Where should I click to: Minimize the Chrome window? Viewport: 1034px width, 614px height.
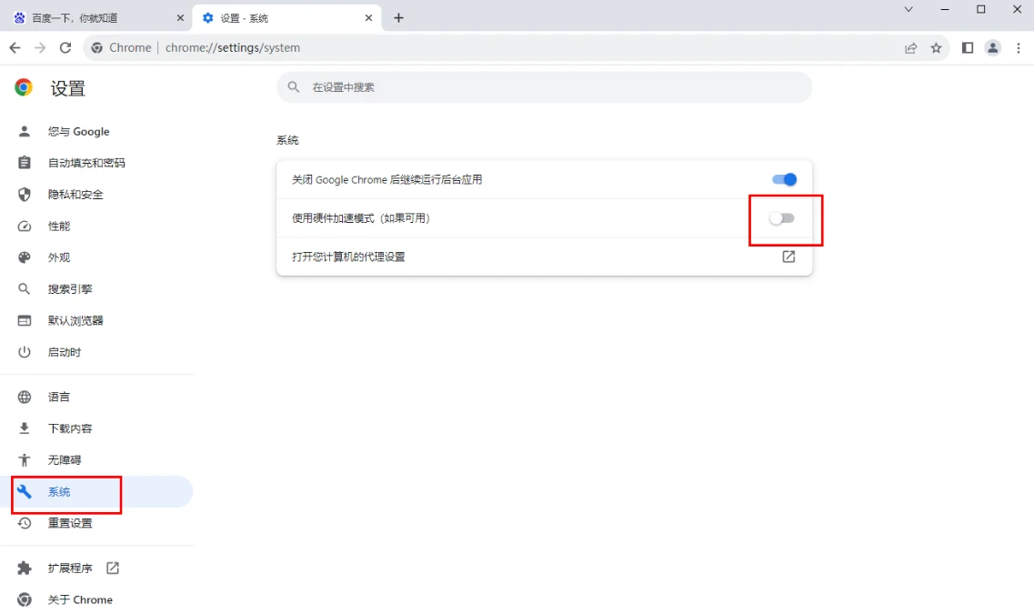(945, 9)
